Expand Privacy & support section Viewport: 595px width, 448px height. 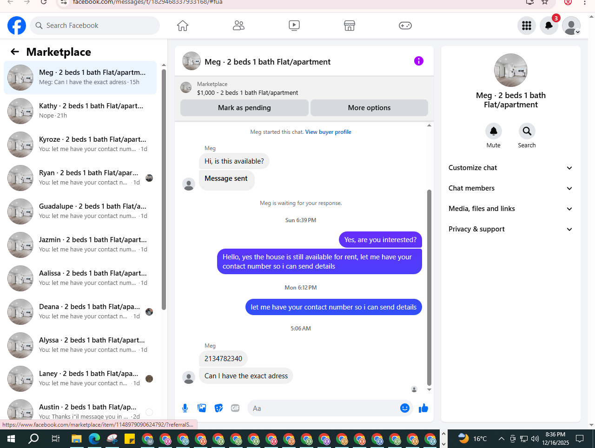[510, 229]
